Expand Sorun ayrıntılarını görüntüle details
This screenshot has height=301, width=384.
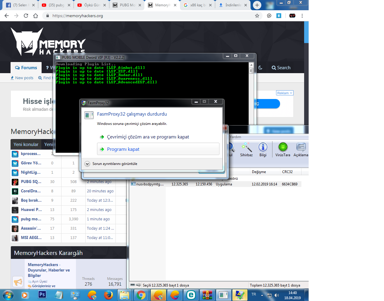point(111,164)
